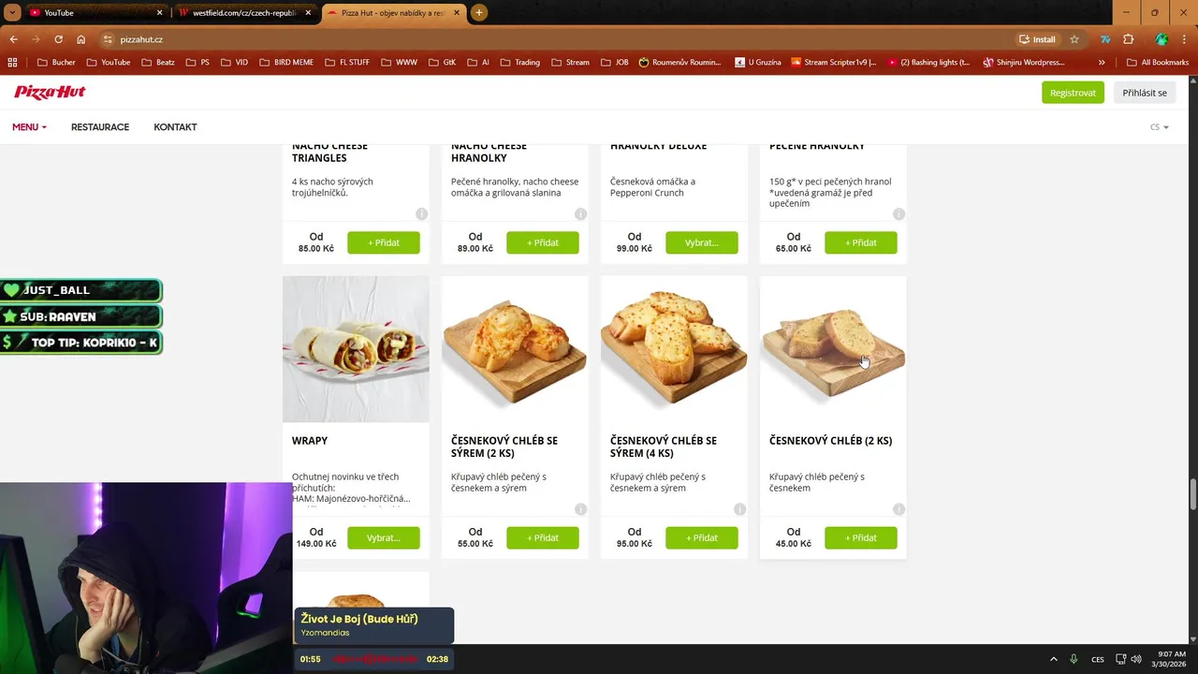This screenshot has height=674, width=1198.
Task: Reload the page with browser refresh icon
Action: pos(58,39)
